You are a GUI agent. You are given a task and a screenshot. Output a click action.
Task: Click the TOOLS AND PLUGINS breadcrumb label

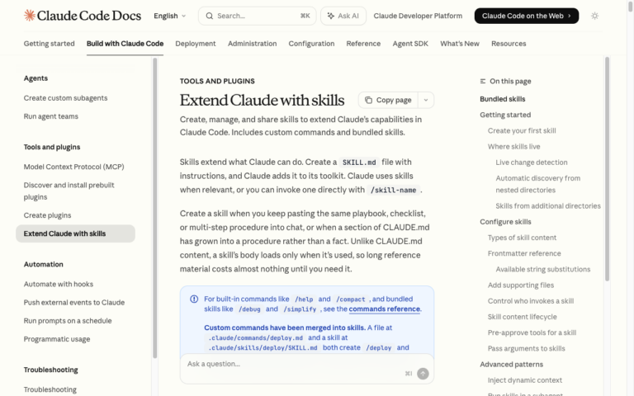(x=217, y=81)
